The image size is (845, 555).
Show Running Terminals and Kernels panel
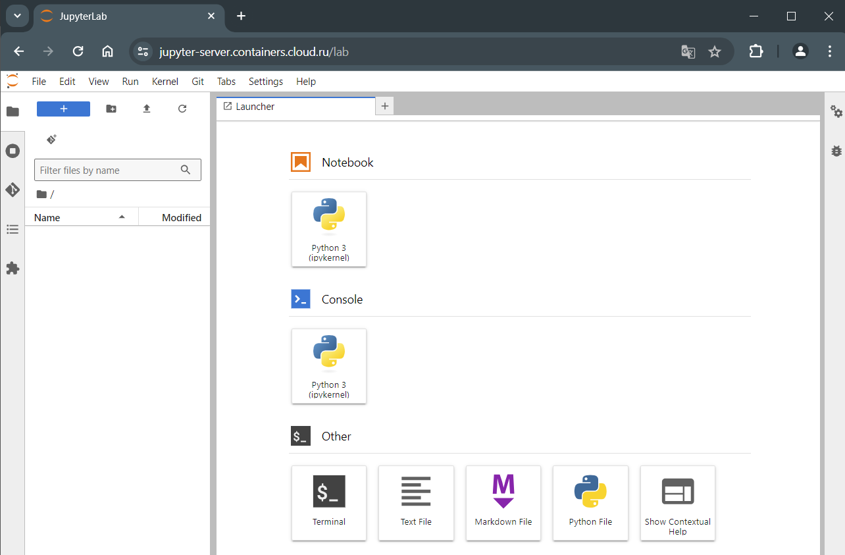click(x=13, y=151)
